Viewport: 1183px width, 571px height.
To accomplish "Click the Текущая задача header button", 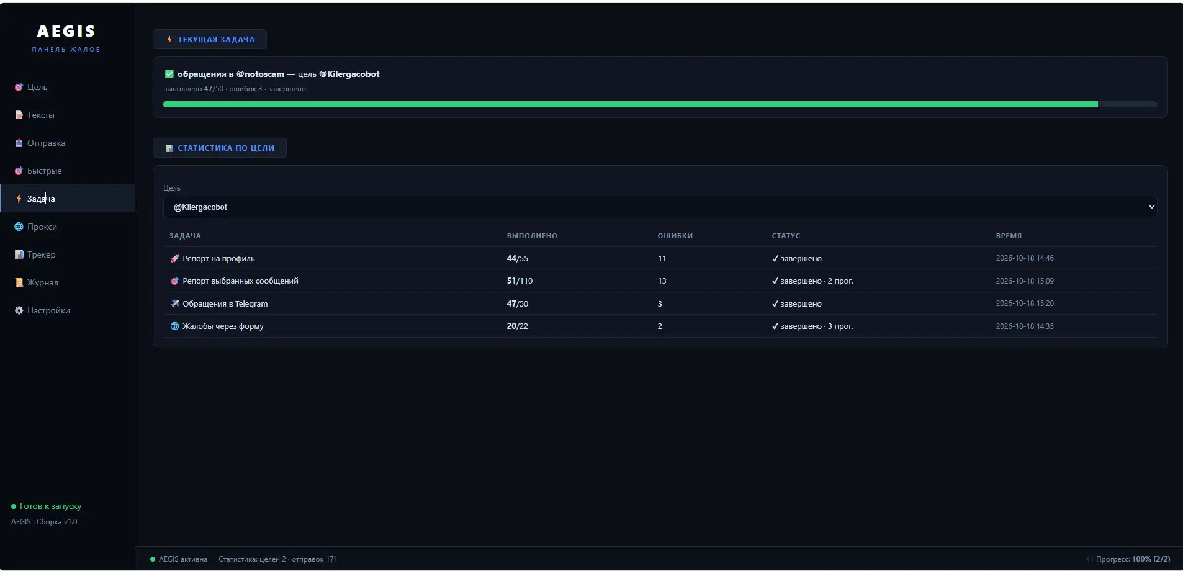I will [210, 39].
